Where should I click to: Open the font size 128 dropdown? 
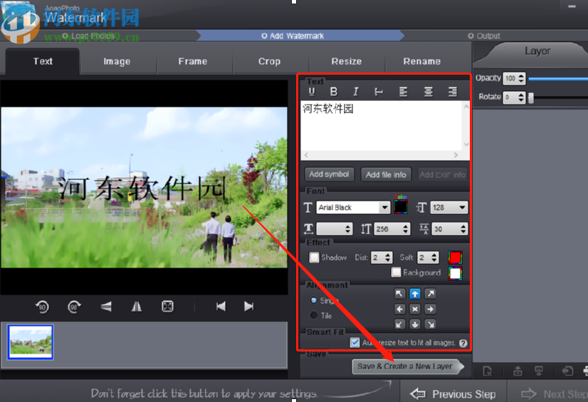coord(462,207)
